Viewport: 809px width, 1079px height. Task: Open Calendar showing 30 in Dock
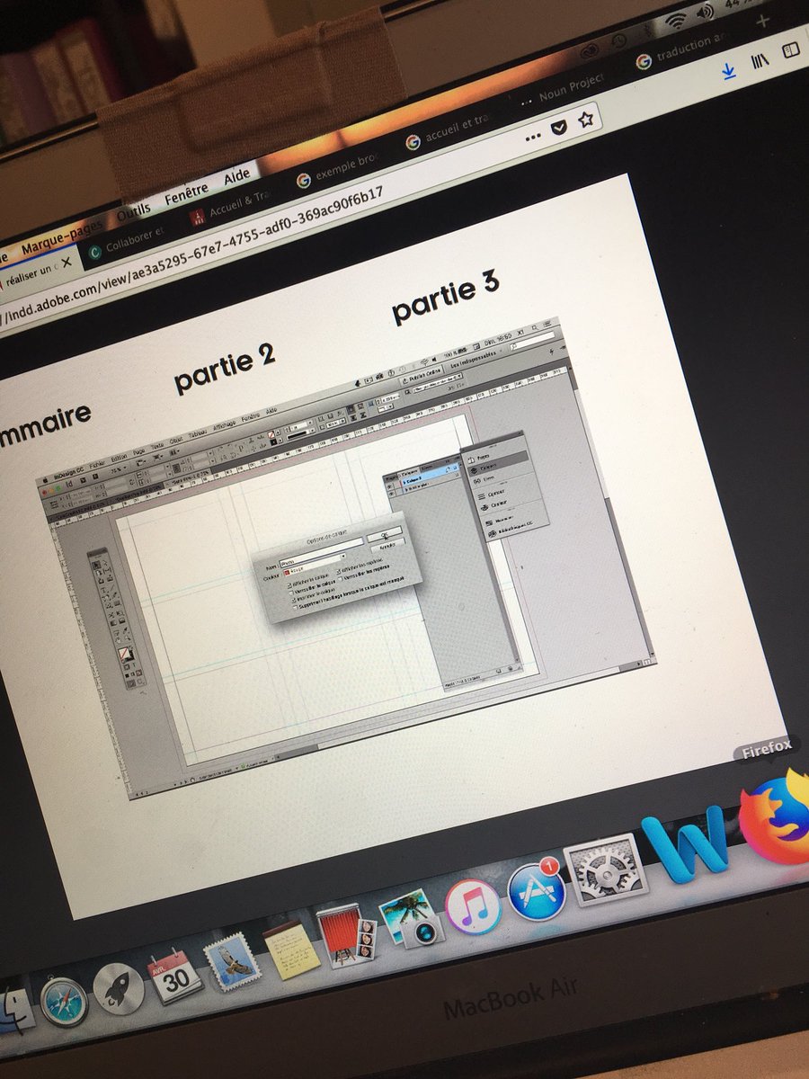(175, 978)
